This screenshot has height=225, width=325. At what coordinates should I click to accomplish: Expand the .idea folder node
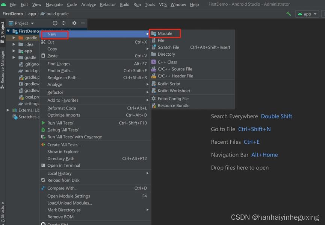[x=14, y=44]
